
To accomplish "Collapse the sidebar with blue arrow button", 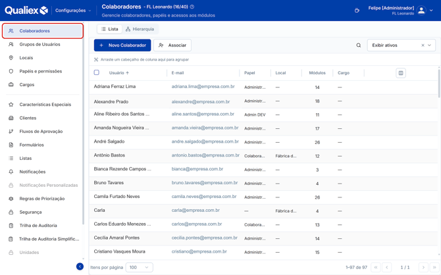I will (80, 266).
